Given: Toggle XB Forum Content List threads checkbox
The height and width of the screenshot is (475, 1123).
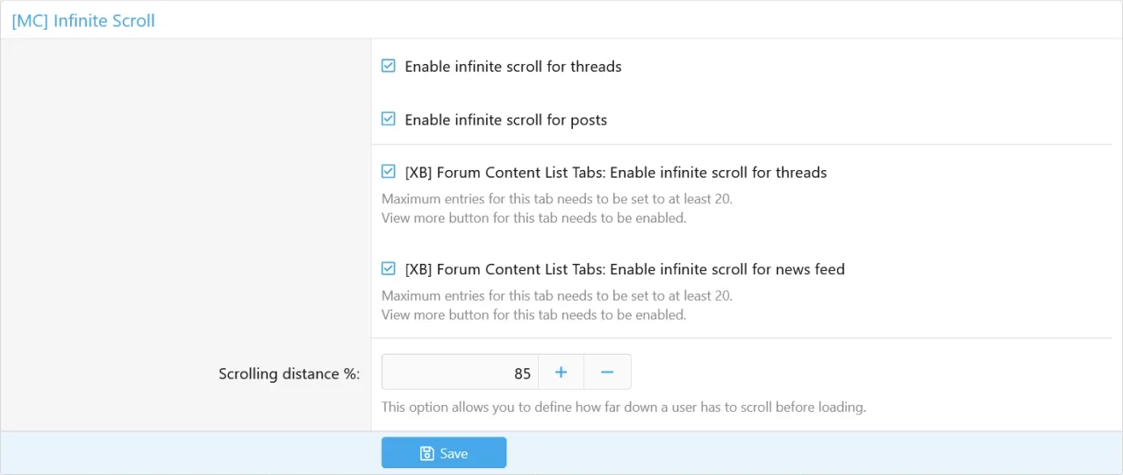Looking at the screenshot, I should (389, 172).
